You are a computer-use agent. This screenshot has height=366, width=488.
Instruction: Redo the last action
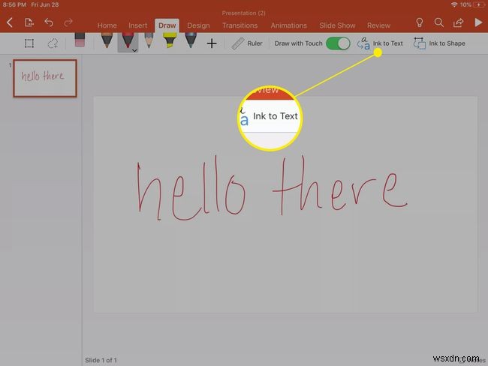[68, 22]
